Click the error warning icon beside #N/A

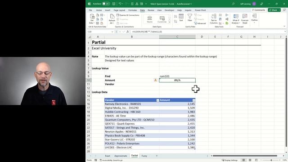pos(155,80)
